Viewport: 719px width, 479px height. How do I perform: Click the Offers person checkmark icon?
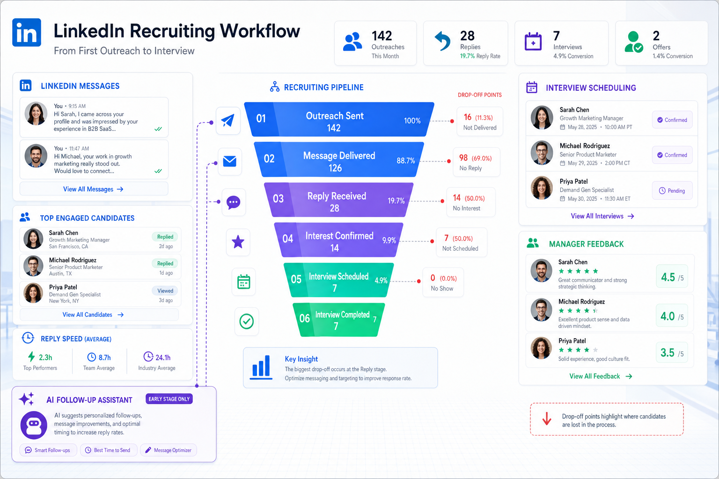coord(634,42)
